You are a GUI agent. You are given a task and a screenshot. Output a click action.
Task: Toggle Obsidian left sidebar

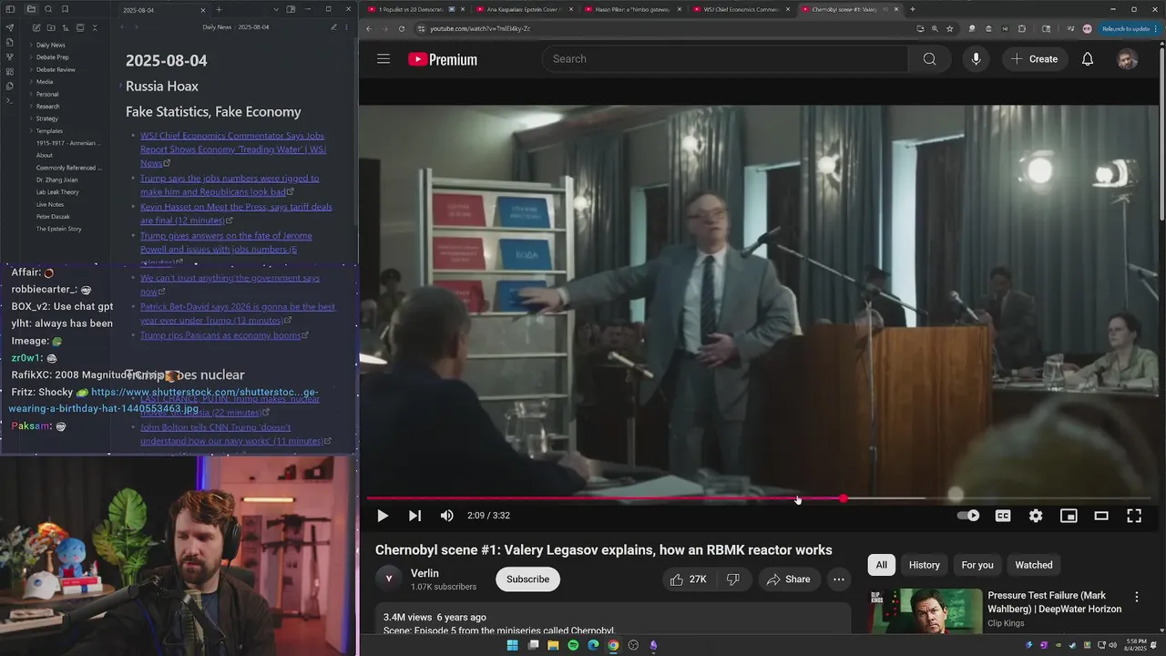[10, 9]
